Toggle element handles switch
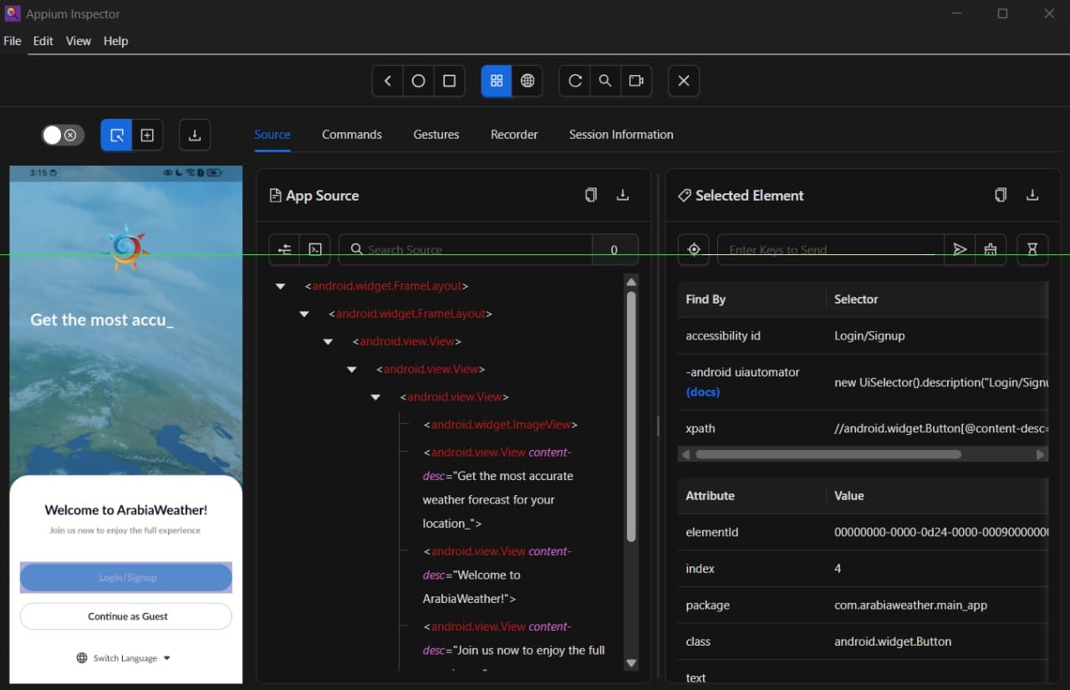Image resolution: width=1070 pixels, height=690 pixels. 64,135
